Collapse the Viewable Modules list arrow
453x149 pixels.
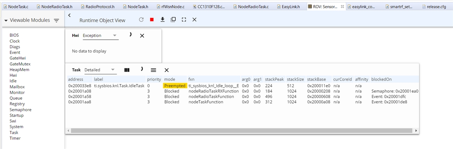6,21
